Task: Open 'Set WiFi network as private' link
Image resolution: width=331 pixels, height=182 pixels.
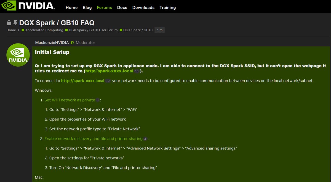Action: 70,100
